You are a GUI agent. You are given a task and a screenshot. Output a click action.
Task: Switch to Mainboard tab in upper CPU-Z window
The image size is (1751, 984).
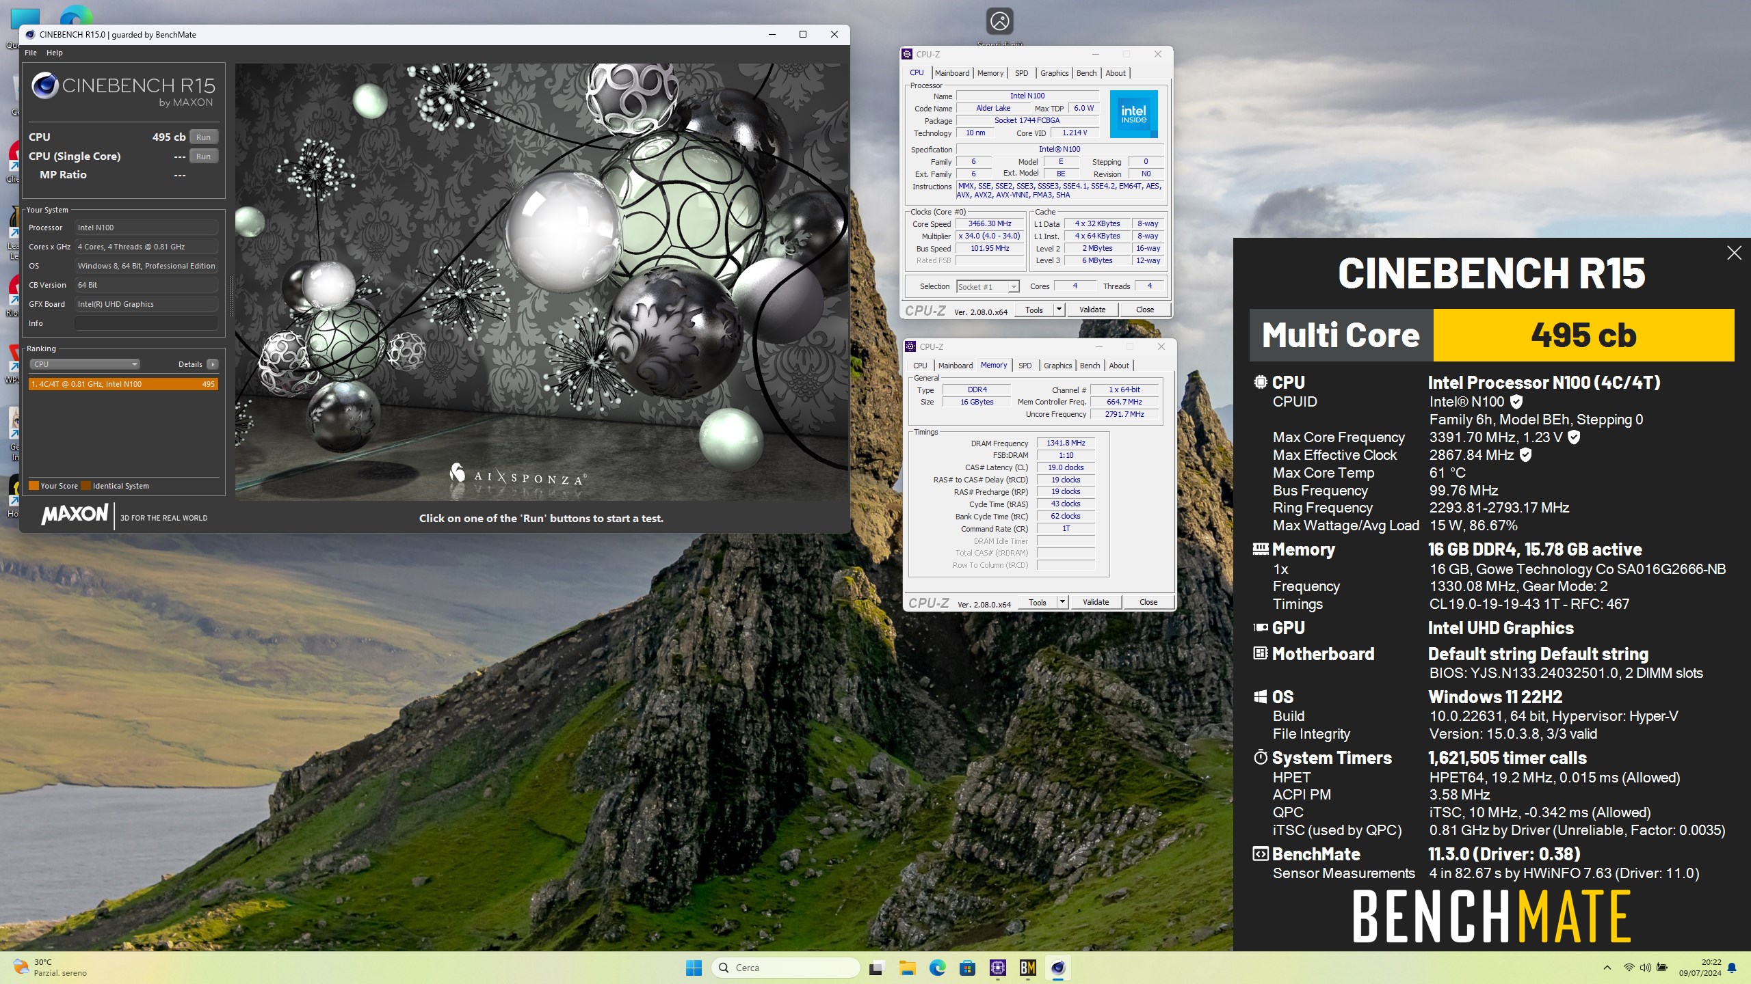tap(952, 73)
